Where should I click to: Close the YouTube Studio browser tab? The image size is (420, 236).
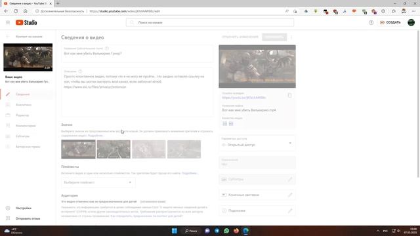(51, 3)
